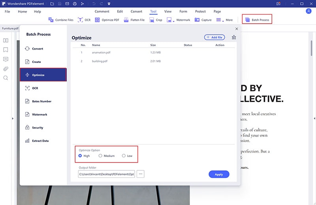
Task: Click the Add file button
Action: 214,37
